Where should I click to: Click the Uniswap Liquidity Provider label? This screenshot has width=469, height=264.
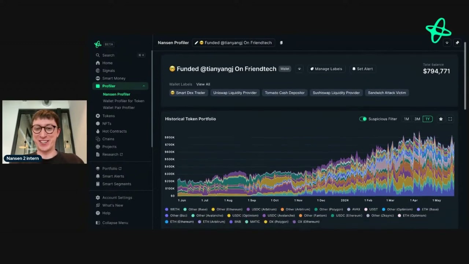pos(235,93)
